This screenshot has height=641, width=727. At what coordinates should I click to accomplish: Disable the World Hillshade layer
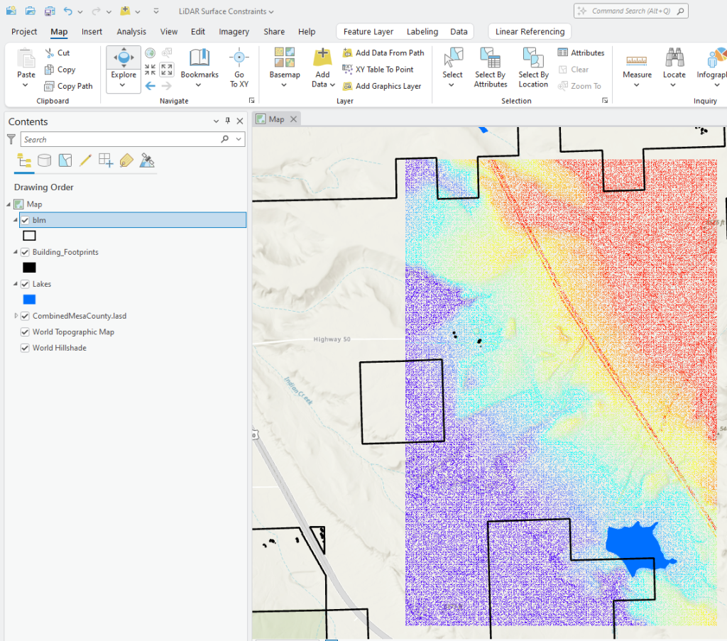pyautogui.click(x=24, y=348)
